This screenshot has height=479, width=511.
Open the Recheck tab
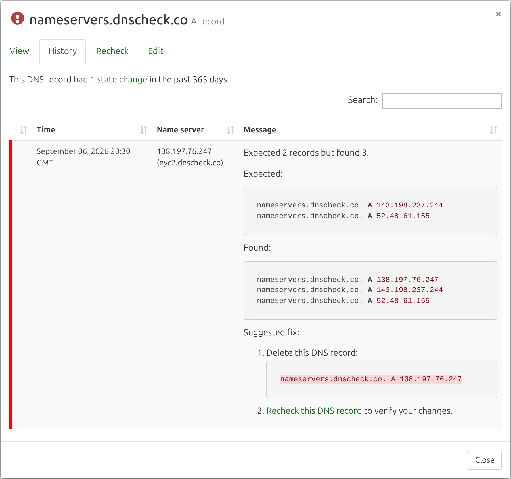(112, 51)
